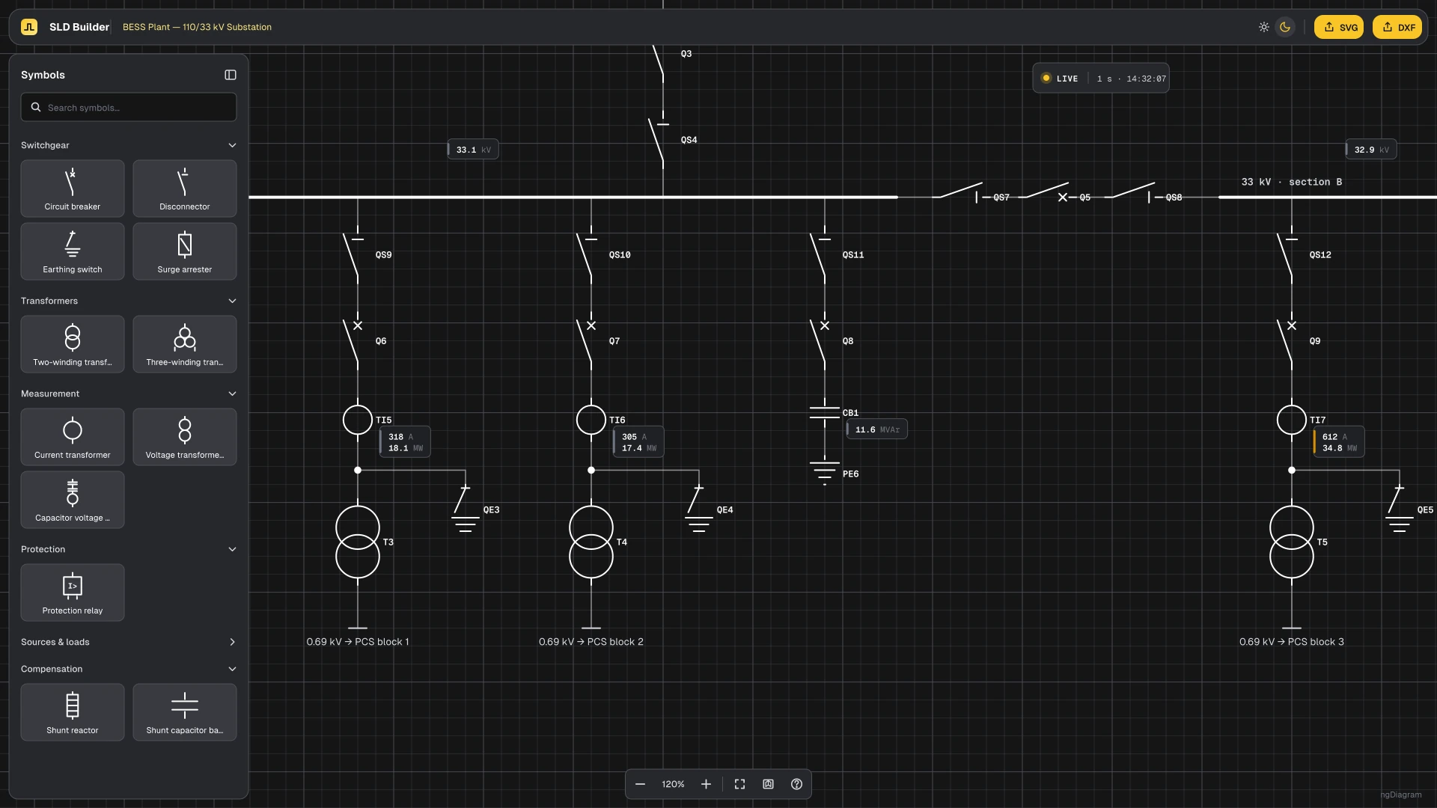Select transformer T5 on the canvas
The width and height of the screenshot is (1437, 808).
(1292, 542)
